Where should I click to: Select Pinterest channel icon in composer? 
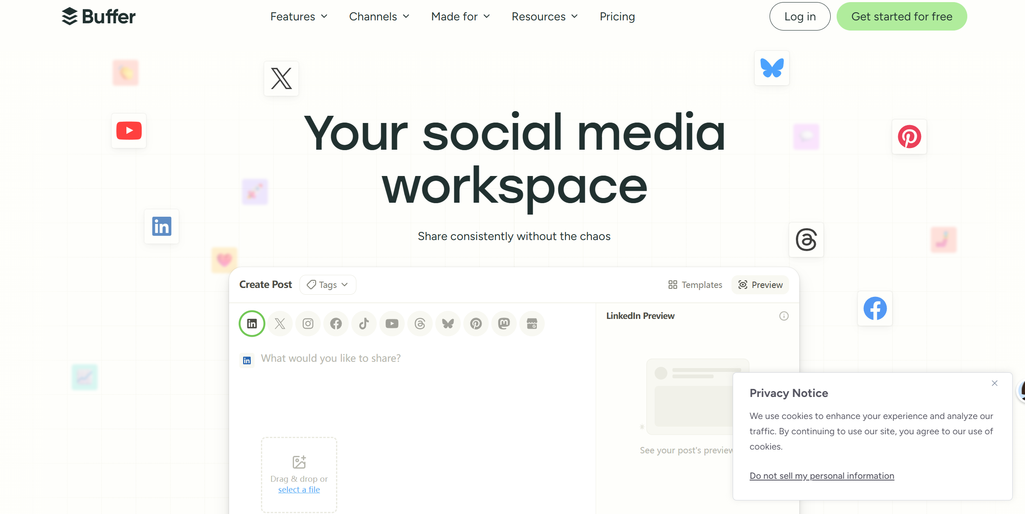[x=476, y=324]
